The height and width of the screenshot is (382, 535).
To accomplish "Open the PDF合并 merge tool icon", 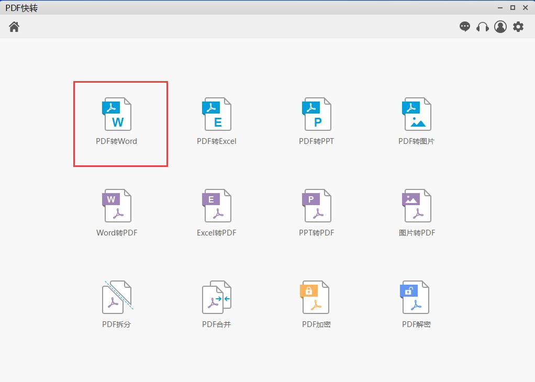I will coord(217,297).
